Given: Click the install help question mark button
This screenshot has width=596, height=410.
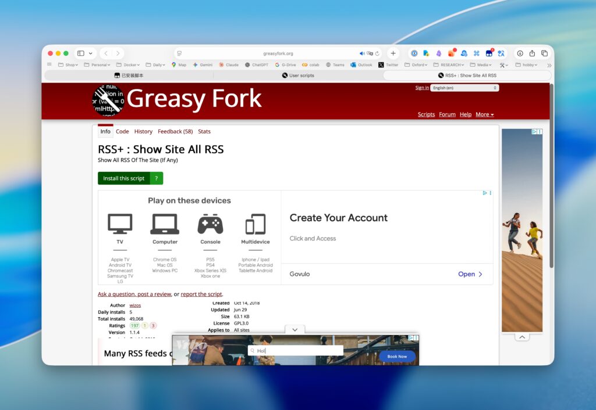Looking at the screenshot, I should [x=157, y=178].
